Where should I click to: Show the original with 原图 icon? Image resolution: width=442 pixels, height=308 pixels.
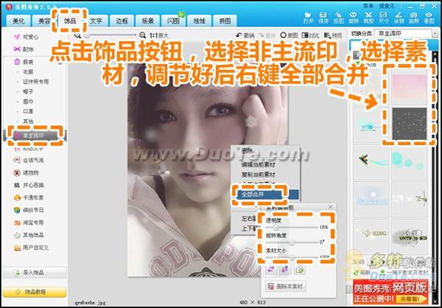tap(290, 35)
